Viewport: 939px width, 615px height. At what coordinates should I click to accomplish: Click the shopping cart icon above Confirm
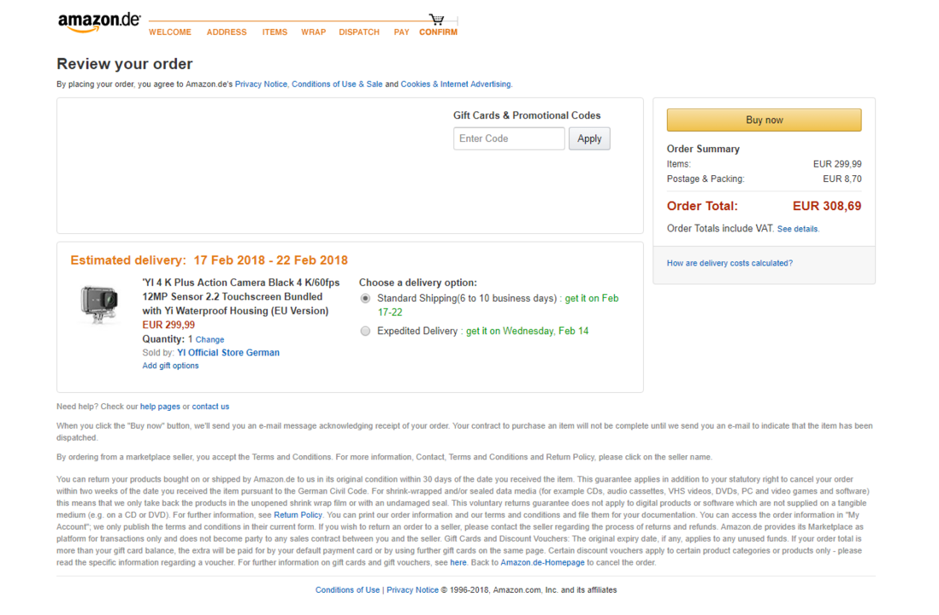coord(436,19)
